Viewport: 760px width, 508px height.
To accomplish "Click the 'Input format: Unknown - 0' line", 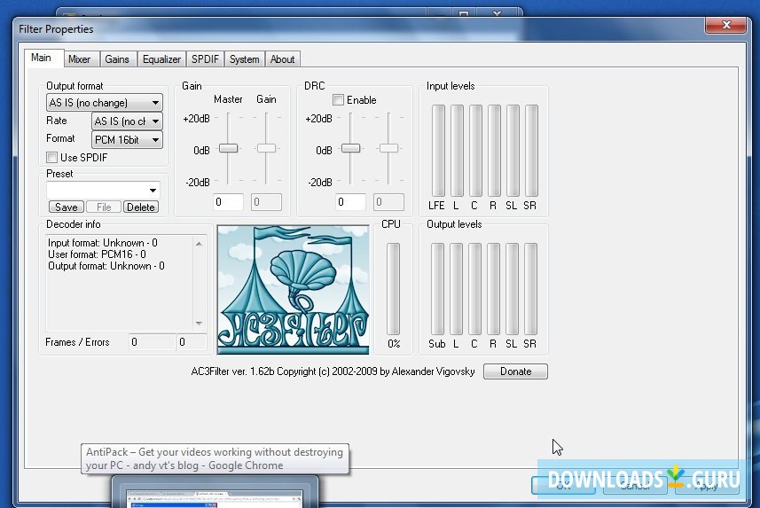I will tap(103, 243).
